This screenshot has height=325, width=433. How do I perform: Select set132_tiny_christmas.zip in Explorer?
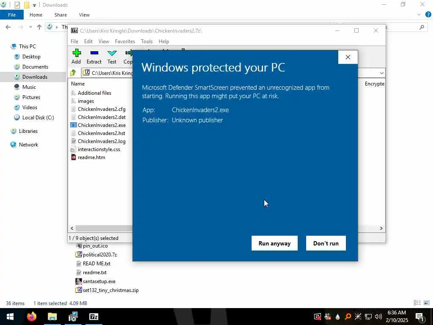click(x=110, y=290)
